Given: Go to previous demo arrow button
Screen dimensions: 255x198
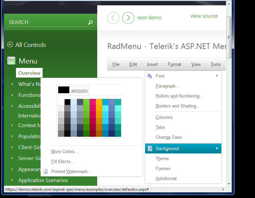Looking at the screenshot, I should pyautogui.click(x=113, y=18).
